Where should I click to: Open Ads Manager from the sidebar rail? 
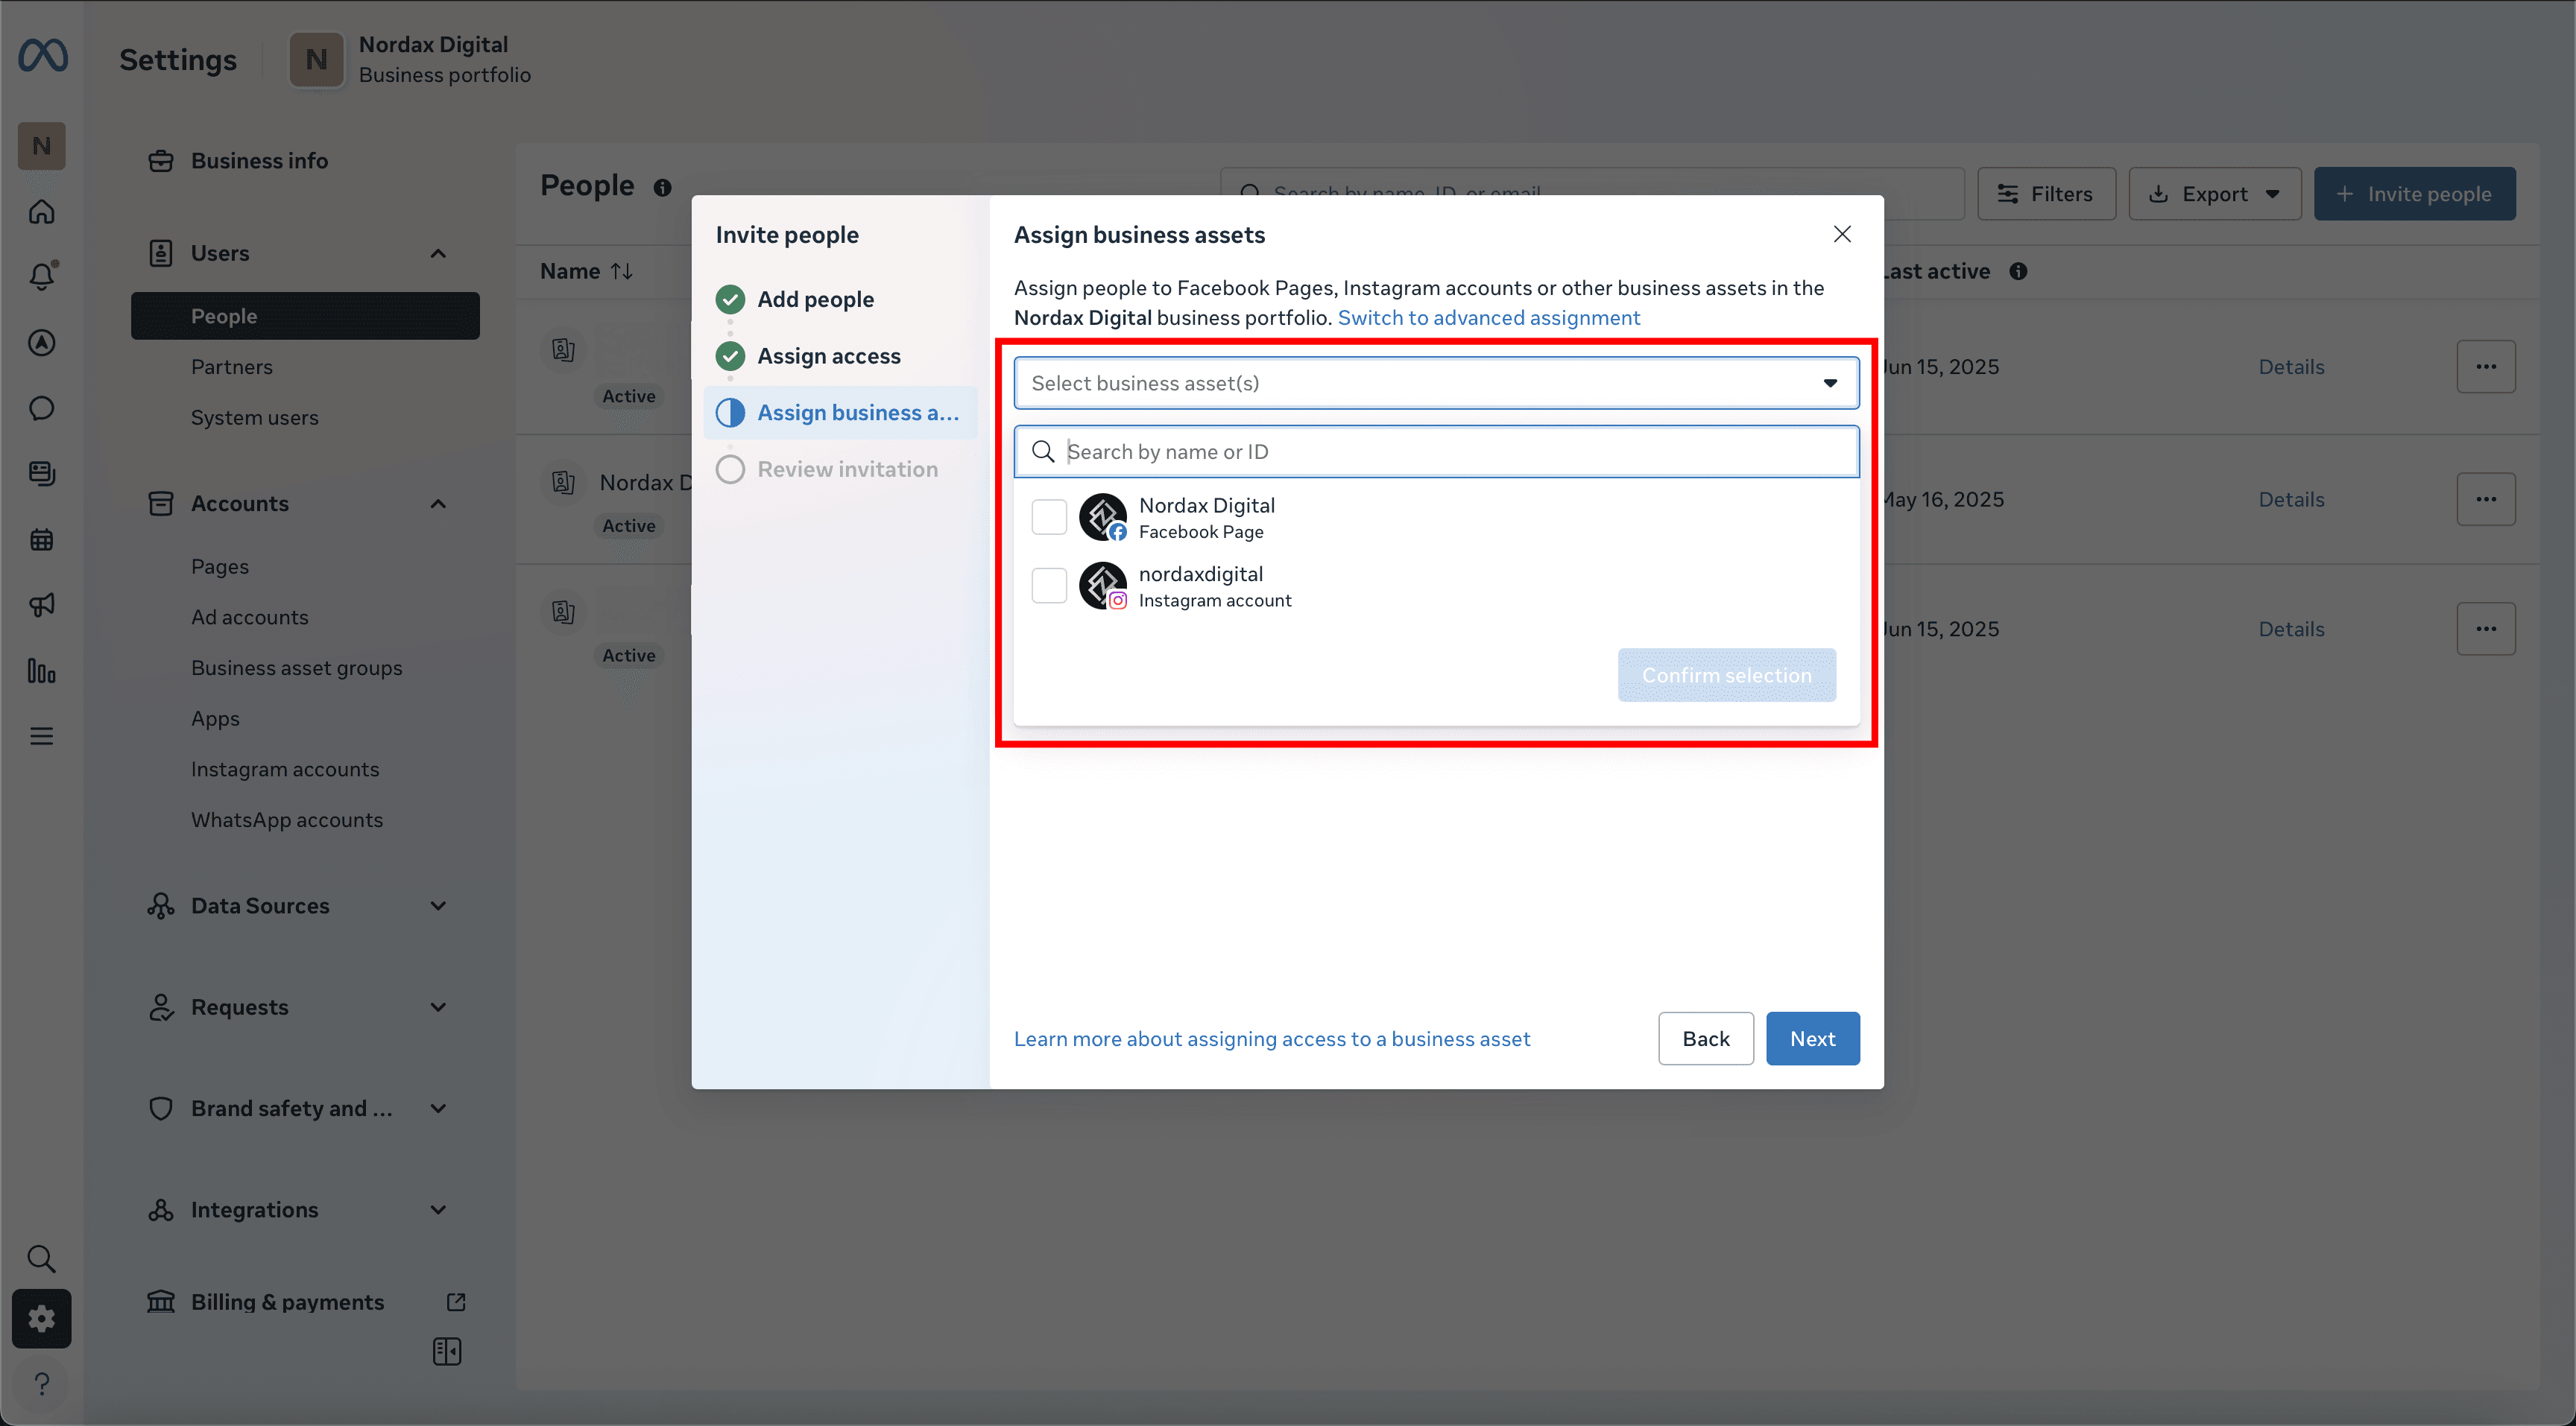(41, 343)
